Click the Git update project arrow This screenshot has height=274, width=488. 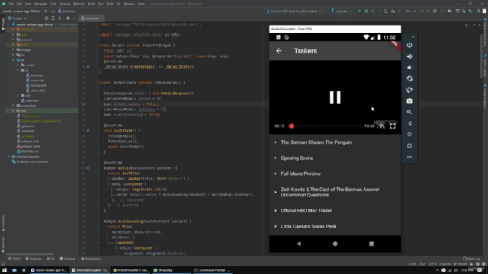point(415,11)
